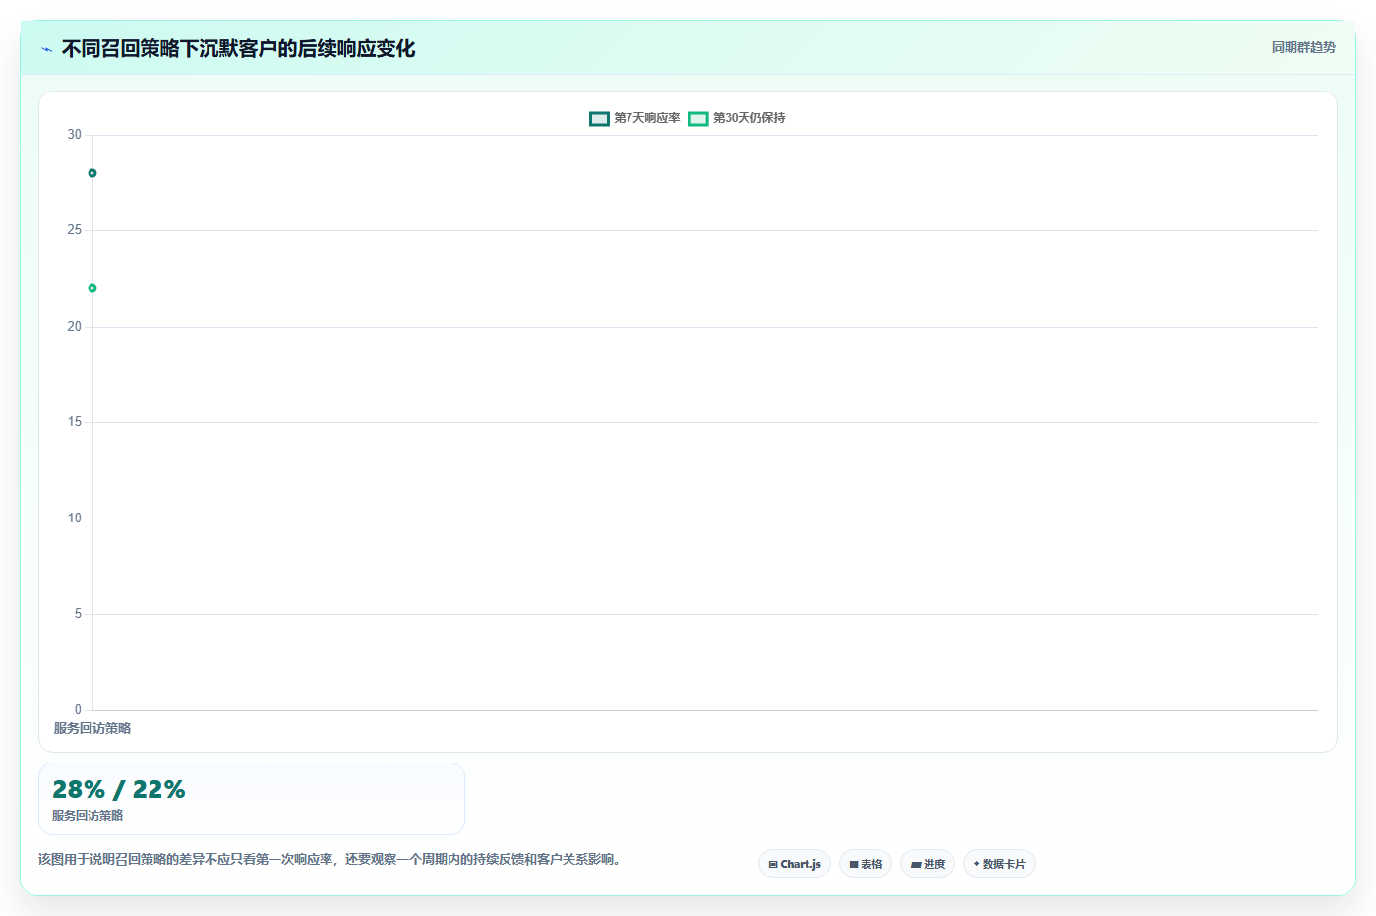Click the dark teal 第7天响应率 legend swatch

point(599,119)
